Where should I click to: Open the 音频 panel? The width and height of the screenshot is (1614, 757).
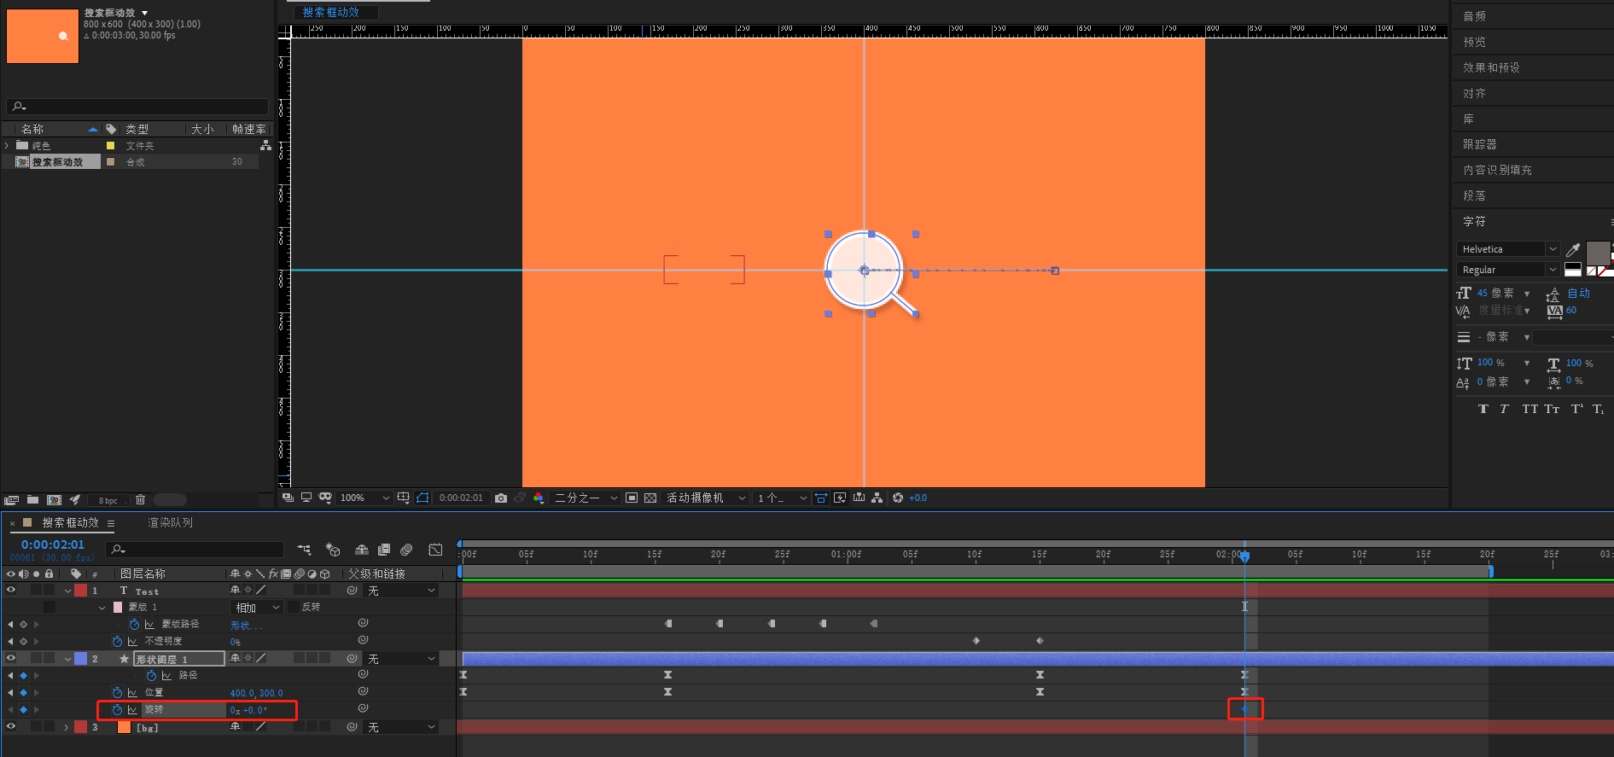pyautogui.click(x=1474, y=16)
